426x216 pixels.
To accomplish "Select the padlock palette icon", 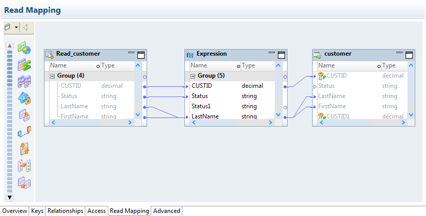I will [25, 98].
